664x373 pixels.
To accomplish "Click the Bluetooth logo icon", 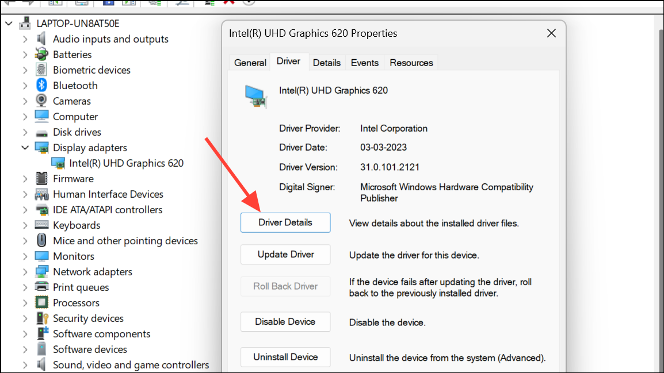I will [41, 86].
